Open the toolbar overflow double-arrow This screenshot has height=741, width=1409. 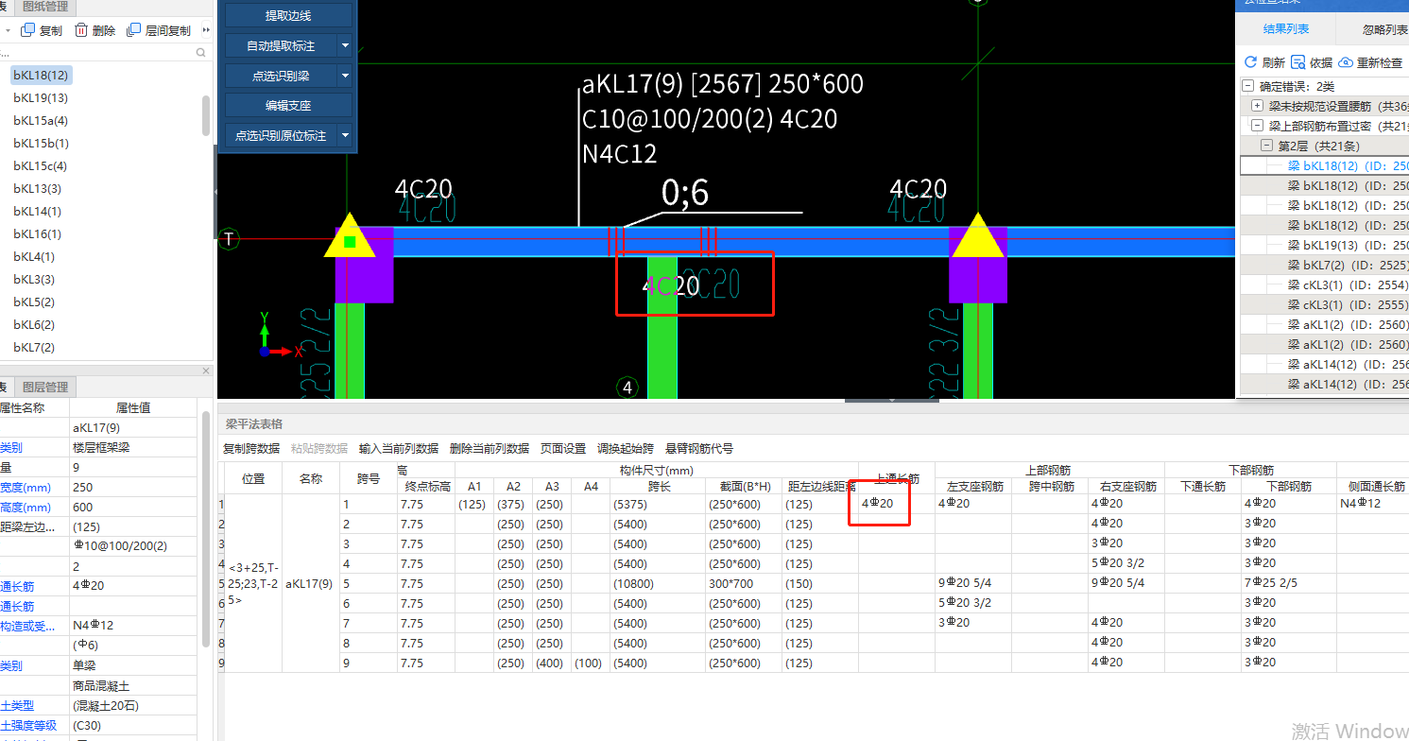pos(206,30)
